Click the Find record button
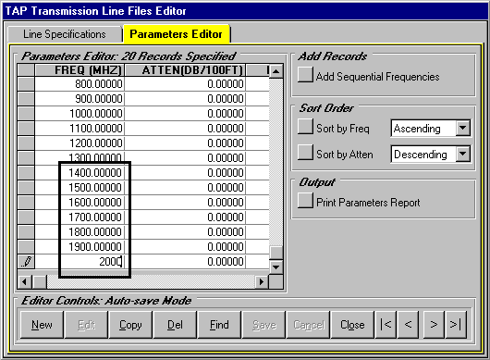Screen dimensions: 490x360 click(219, 325)
